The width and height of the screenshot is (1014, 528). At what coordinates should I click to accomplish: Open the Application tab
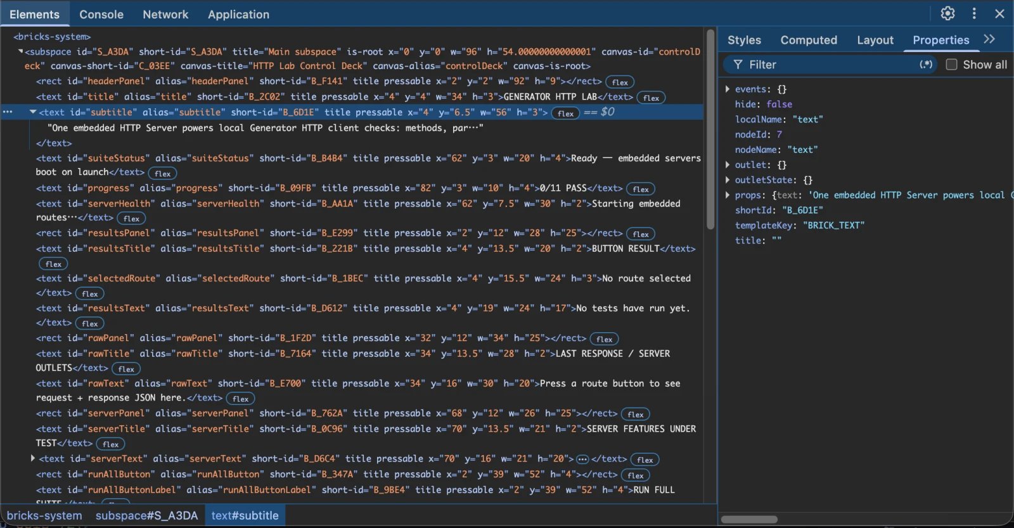point(238,14)
